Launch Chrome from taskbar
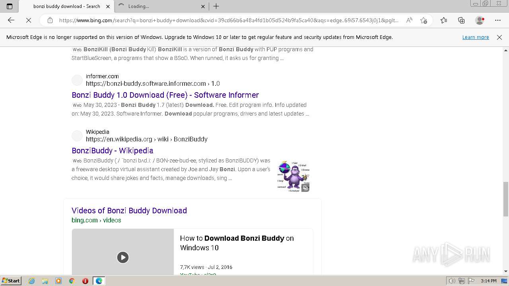The height and width of the screenshot is (286, 509). tap(72, 281)
